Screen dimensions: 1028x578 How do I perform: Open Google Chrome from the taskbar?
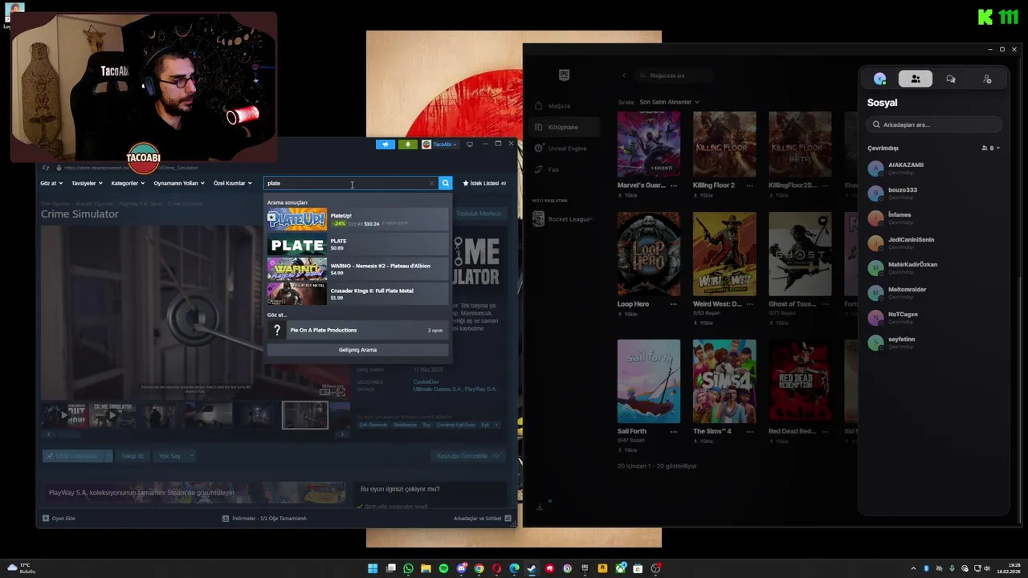coord(479,568)
